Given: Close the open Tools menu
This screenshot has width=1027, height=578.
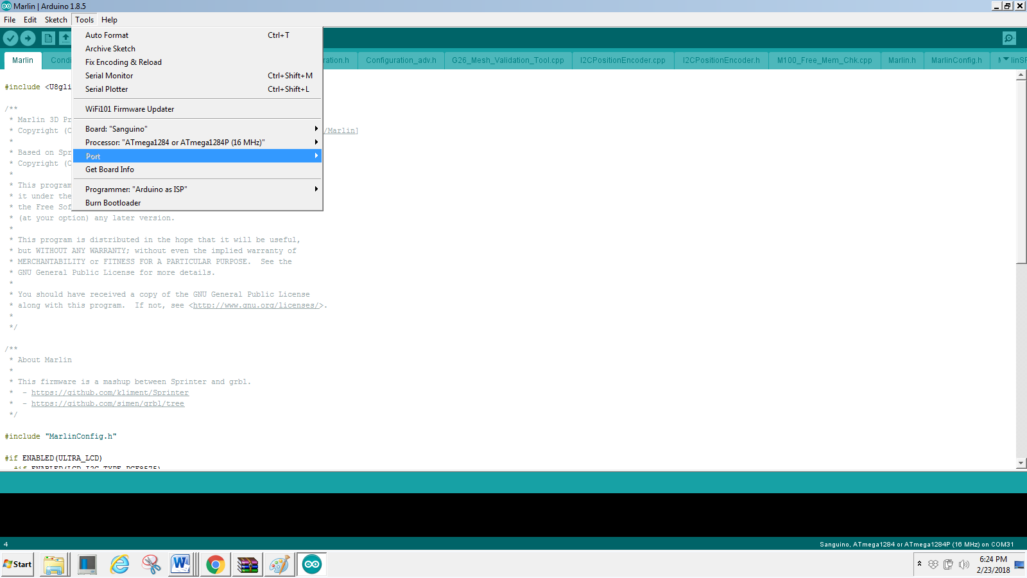Looking at the screenshot, I should click(x=84, y=20).
